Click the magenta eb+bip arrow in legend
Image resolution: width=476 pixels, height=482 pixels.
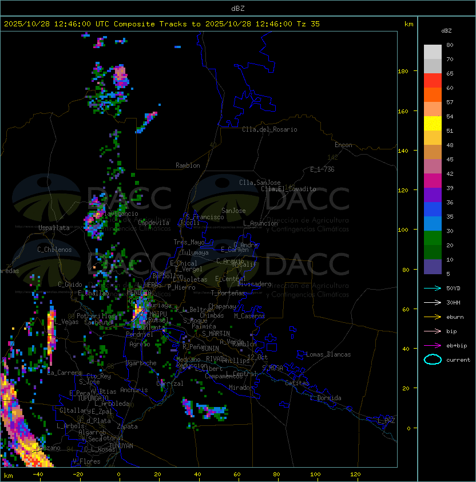coord(433,346)
